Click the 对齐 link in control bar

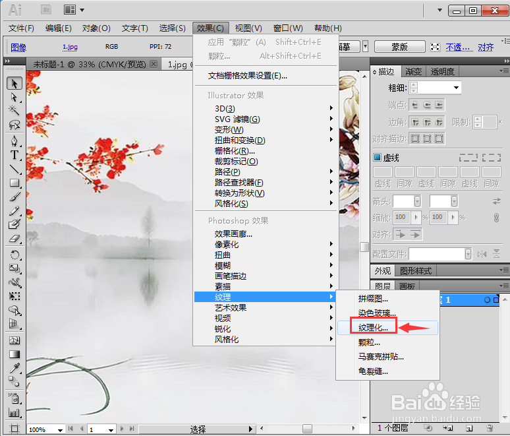(x=486, y=47)
